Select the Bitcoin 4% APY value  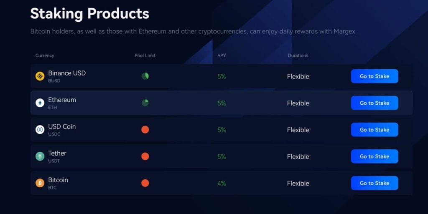(x=222, y=183)
